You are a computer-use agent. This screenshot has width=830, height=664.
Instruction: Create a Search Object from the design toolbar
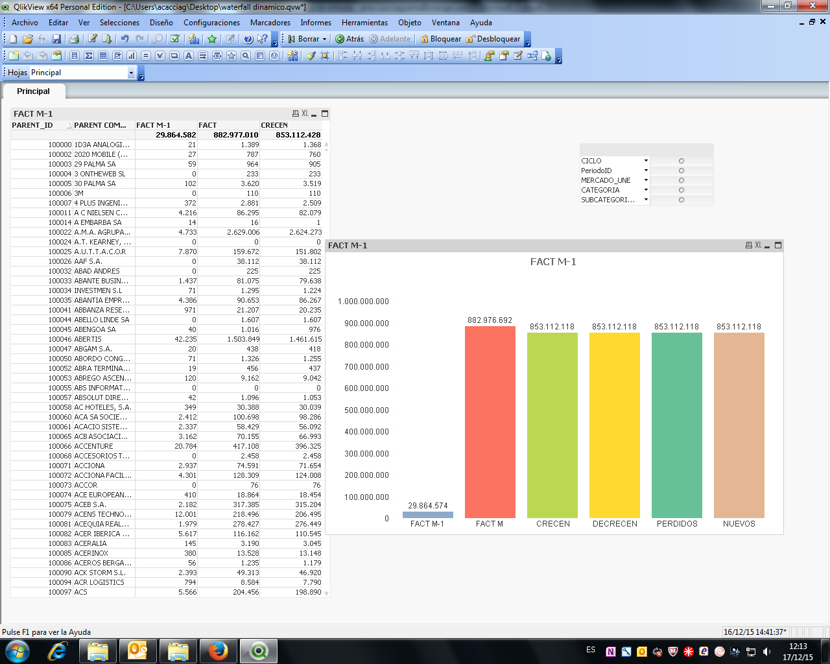click(x=246, y=56)
